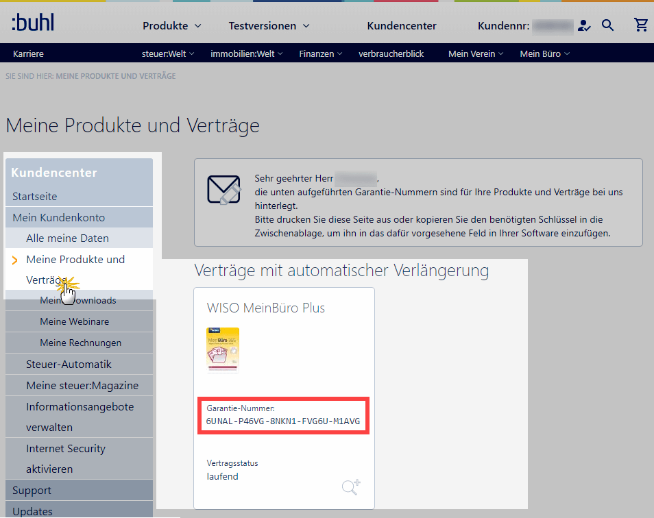Open the Karriere link

click(x=28, y=53)
